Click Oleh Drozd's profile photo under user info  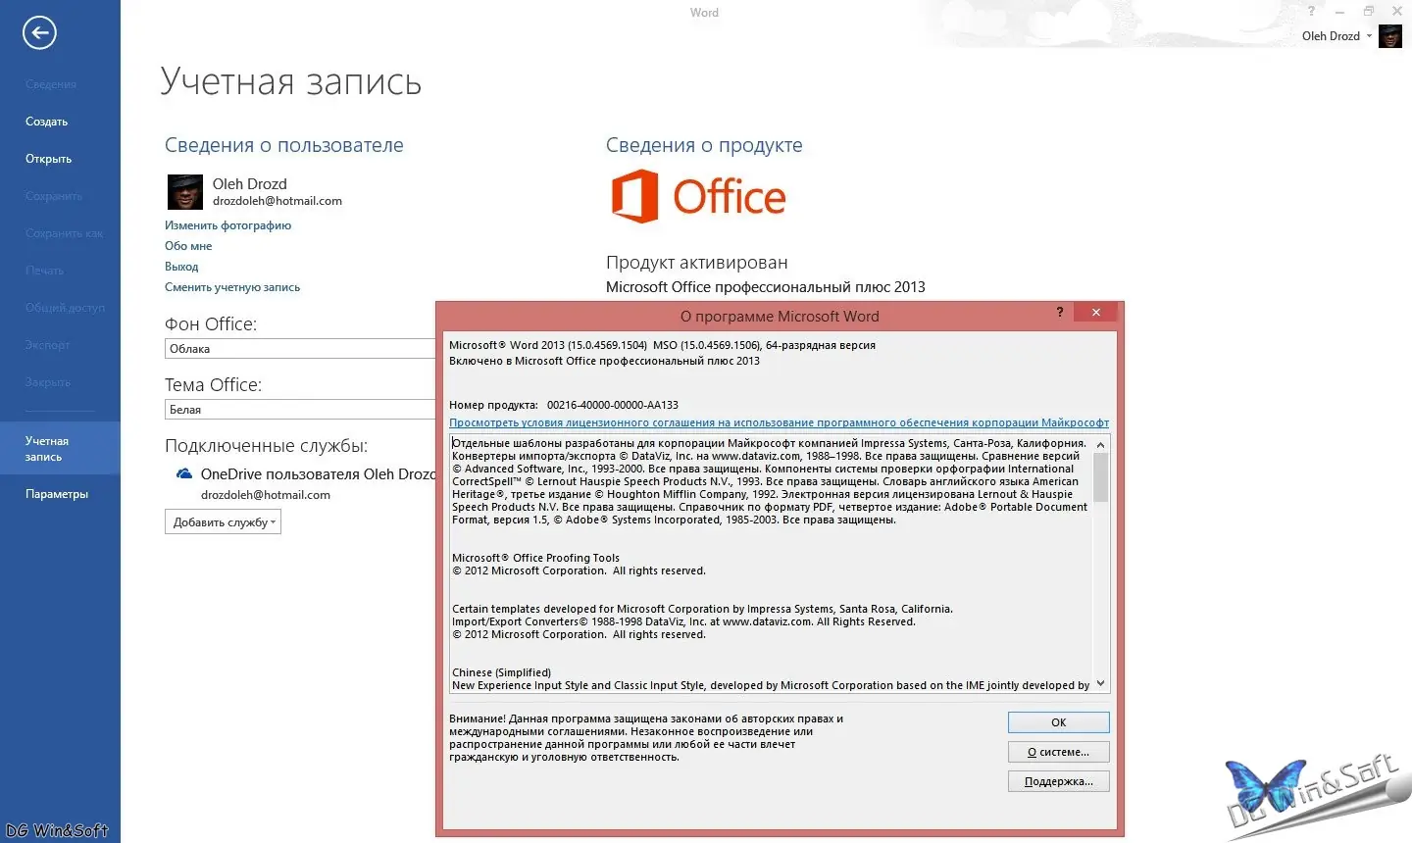(x=185, y=192)
